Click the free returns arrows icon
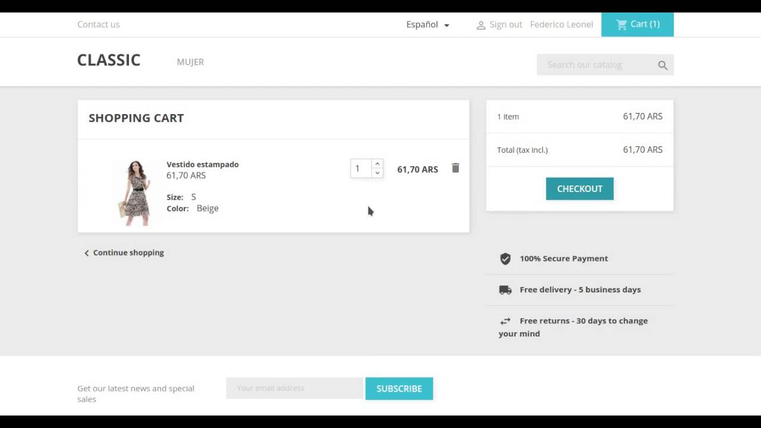Viewport: 761px width, 428px height. click(505, 321)
